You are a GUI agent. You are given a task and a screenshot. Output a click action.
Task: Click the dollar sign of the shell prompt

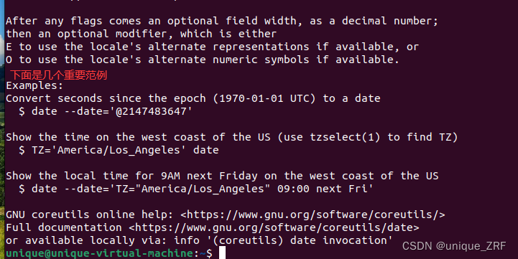pyautogui.click(x=209, y=253)
